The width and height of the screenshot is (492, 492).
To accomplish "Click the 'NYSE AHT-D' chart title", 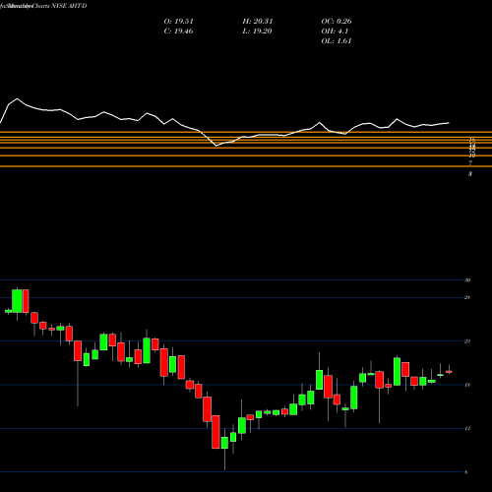I will [69, 6].
